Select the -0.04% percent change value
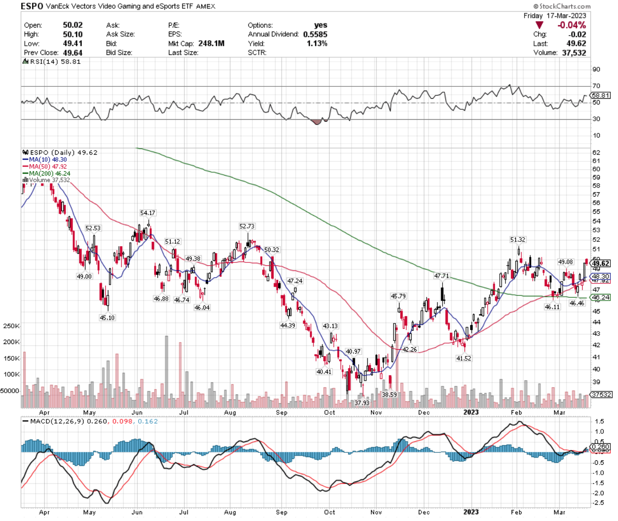 (x=571, y=25)
